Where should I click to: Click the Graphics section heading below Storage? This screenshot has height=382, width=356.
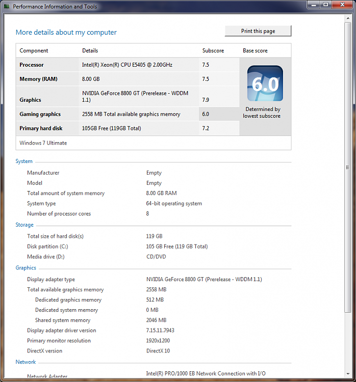coord(26,268)
